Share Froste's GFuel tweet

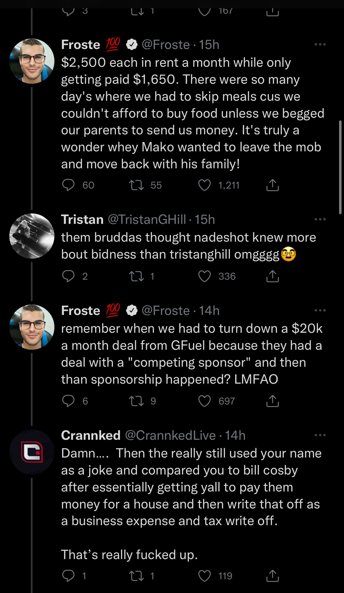[x=272, y=401]
